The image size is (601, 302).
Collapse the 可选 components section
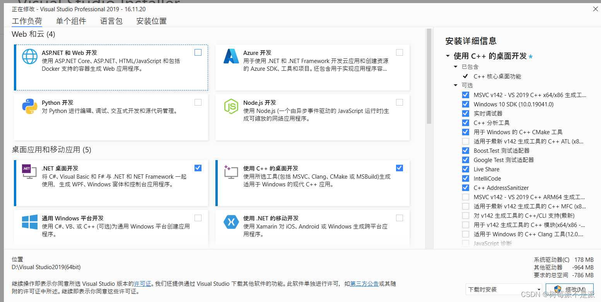pos(456,85)
